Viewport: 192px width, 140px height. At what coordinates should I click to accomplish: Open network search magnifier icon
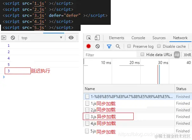tap(118, 46)
